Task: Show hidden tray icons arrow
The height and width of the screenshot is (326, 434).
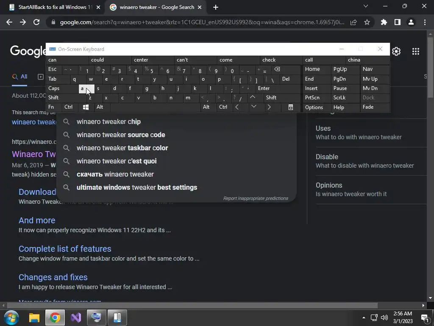Action: click(364, 318)
